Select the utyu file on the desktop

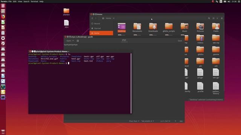click(x=66, y=24)
